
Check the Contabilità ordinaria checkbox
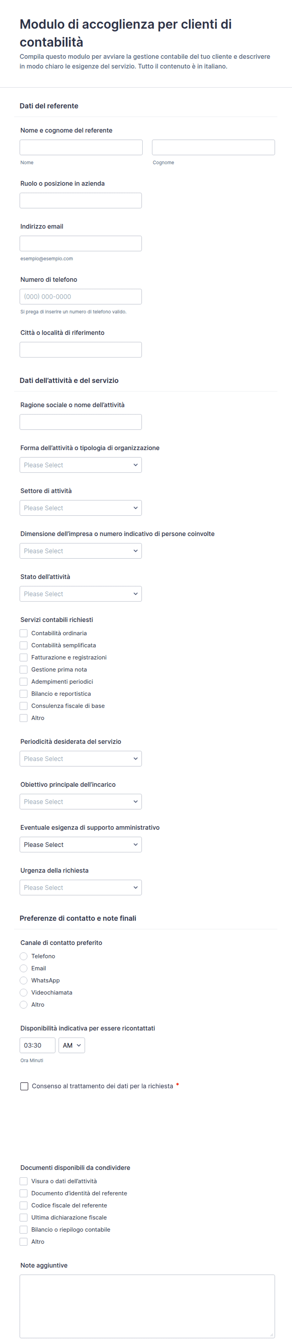point(24,633)
